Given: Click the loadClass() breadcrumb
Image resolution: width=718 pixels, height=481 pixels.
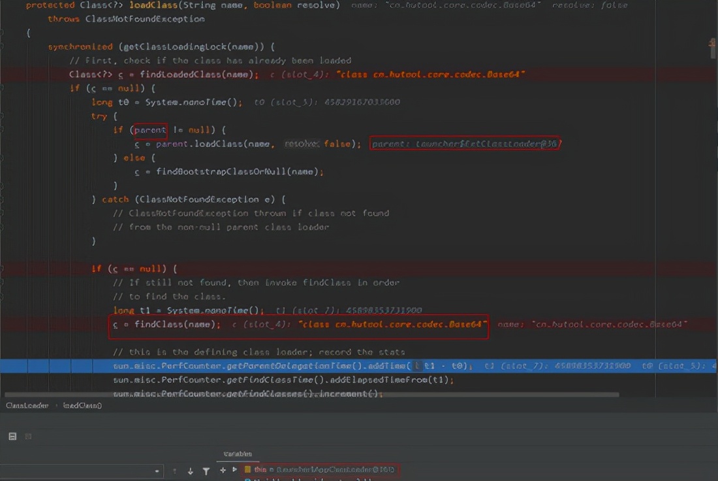Looking at the screenshot, I should (82, 405).
